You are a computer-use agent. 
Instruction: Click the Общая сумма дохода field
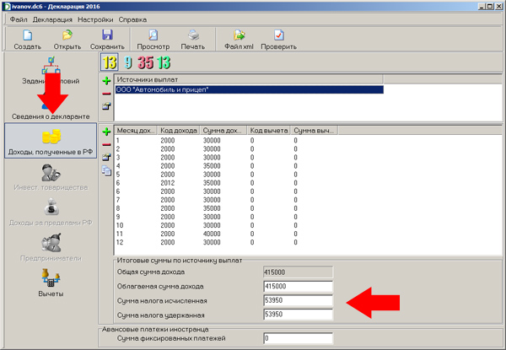coord(298,272)
